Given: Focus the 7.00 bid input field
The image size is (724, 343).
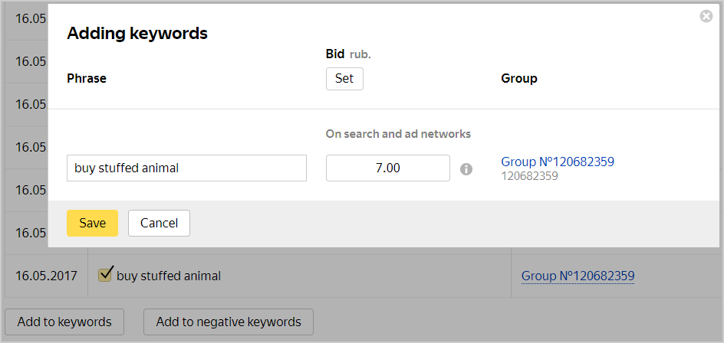Looking at the screenshot, I should 387,168.
